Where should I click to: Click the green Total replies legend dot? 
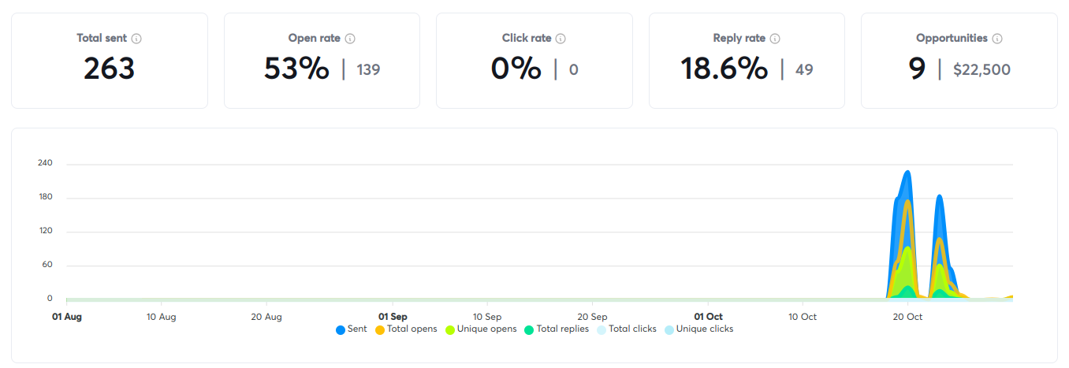(529, 329)
